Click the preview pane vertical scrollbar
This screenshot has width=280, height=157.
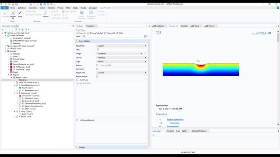278,78
